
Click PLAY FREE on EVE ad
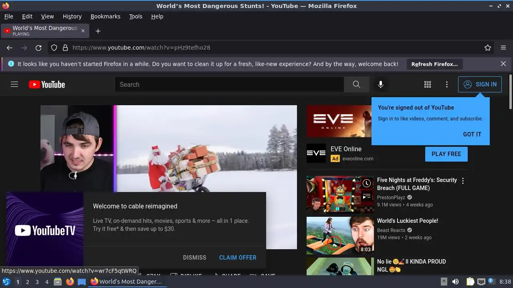(x=446, y=154)
